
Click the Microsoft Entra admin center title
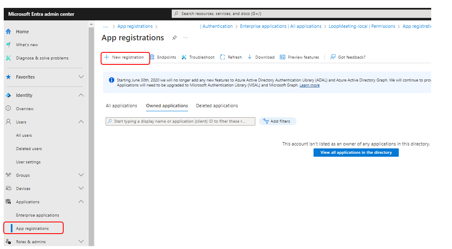tap(41, 14)
